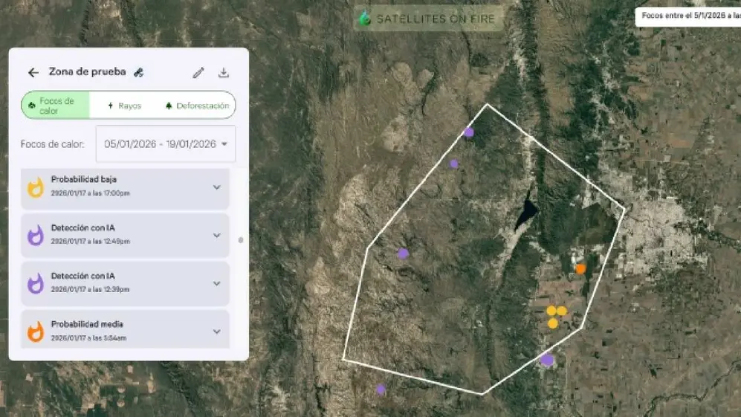Click the Zona de prueba title
The height and width of the screenshot is (417, 741).
[x=88, y=72]
